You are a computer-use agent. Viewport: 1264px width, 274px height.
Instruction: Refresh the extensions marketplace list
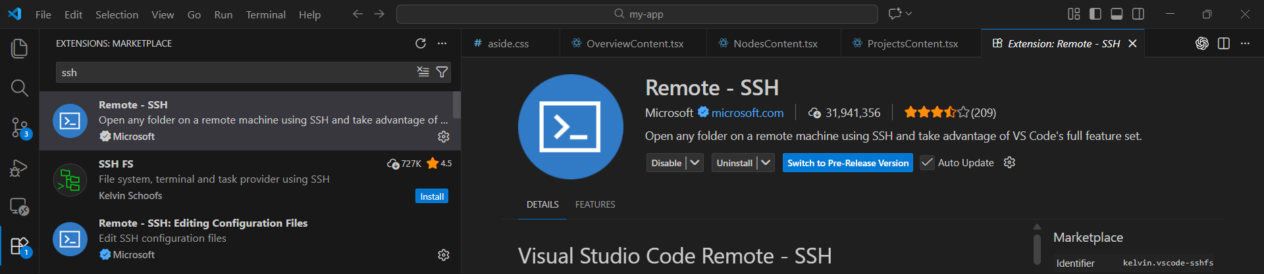pos(421,43)
